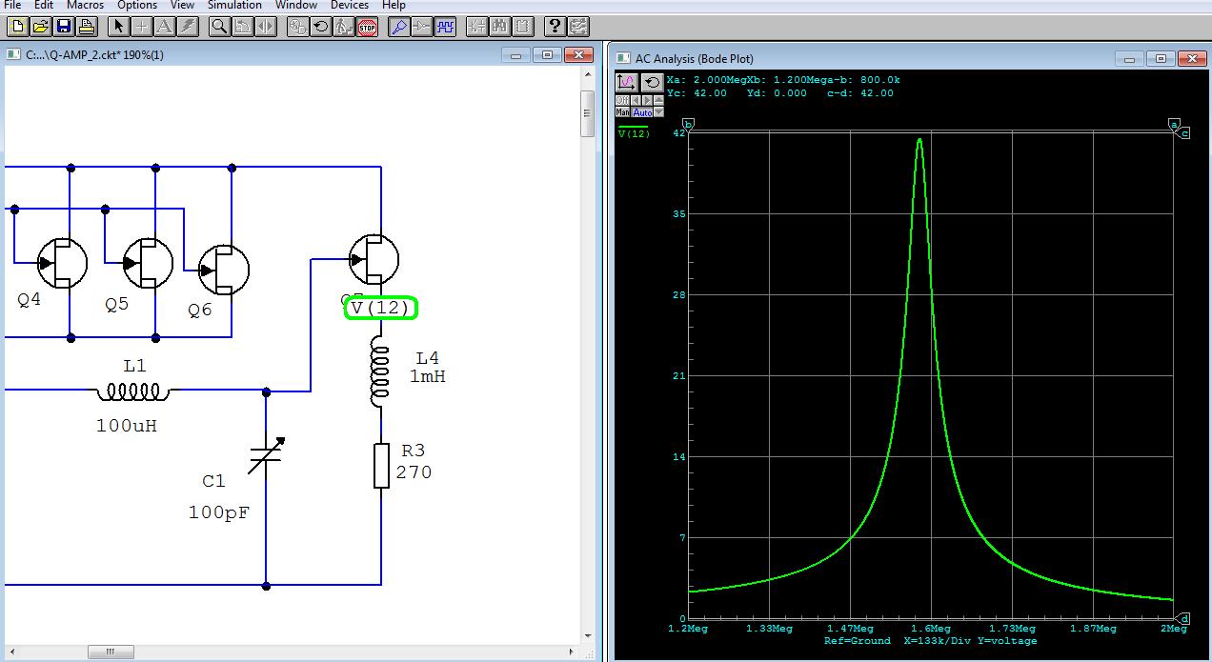Select the Text tool

[164, 27]
